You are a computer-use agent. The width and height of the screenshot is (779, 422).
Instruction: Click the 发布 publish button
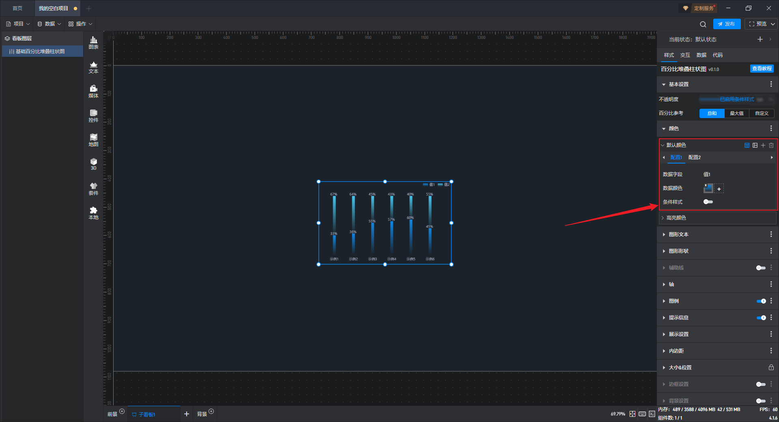[727, 24]
